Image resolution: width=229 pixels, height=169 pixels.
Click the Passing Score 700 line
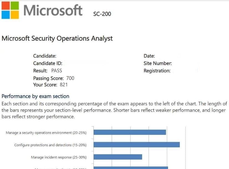coord(54,78)
